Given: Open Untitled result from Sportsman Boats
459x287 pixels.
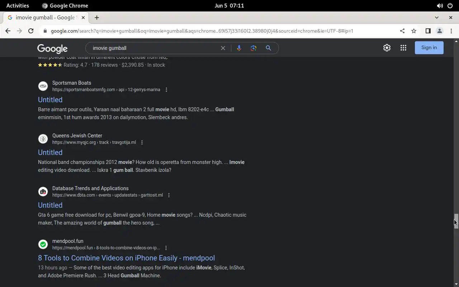Looking at the screenshot, I should coord(50,100).
